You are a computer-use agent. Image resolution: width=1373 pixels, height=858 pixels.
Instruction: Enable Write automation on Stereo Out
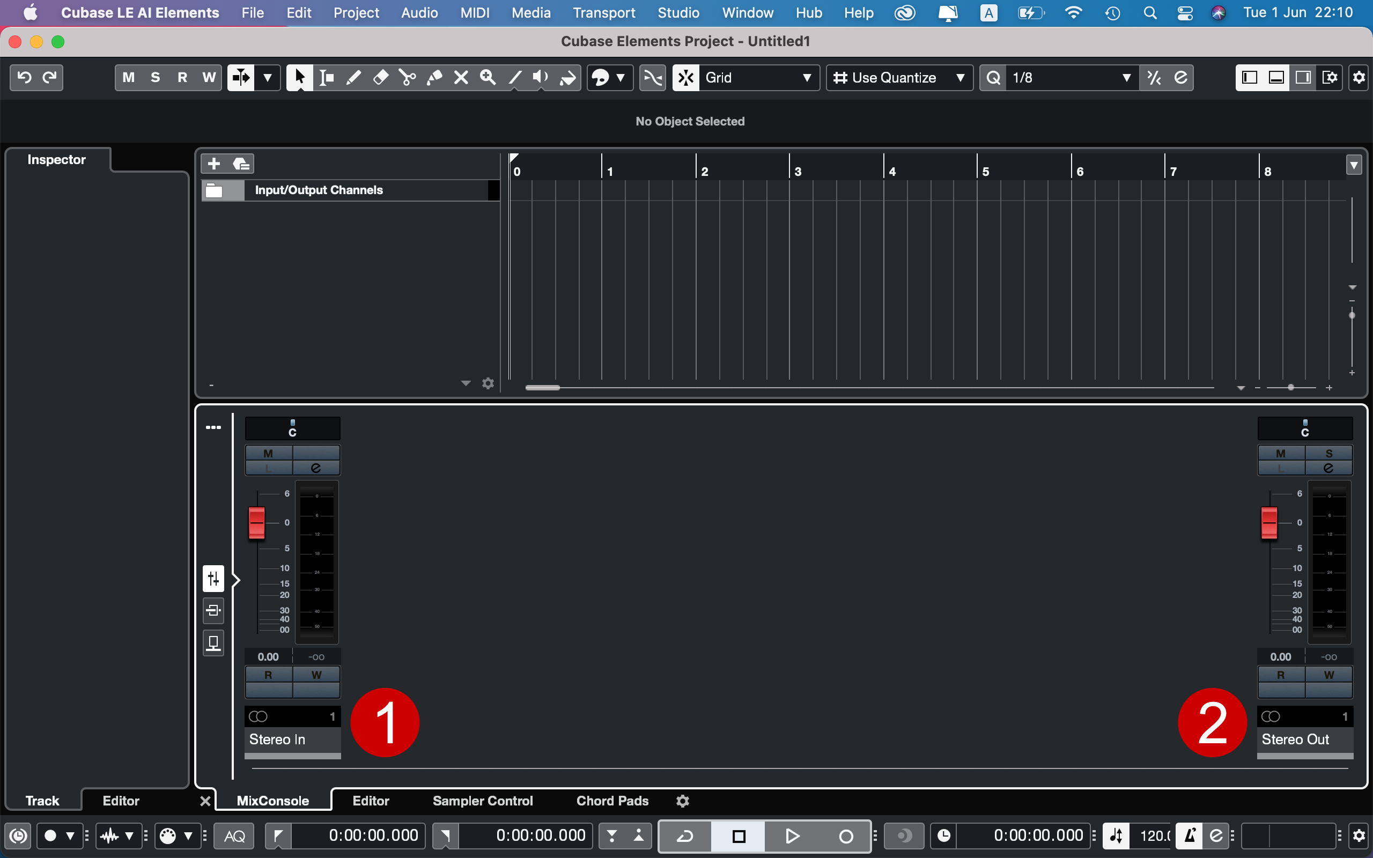[1328, 675]
